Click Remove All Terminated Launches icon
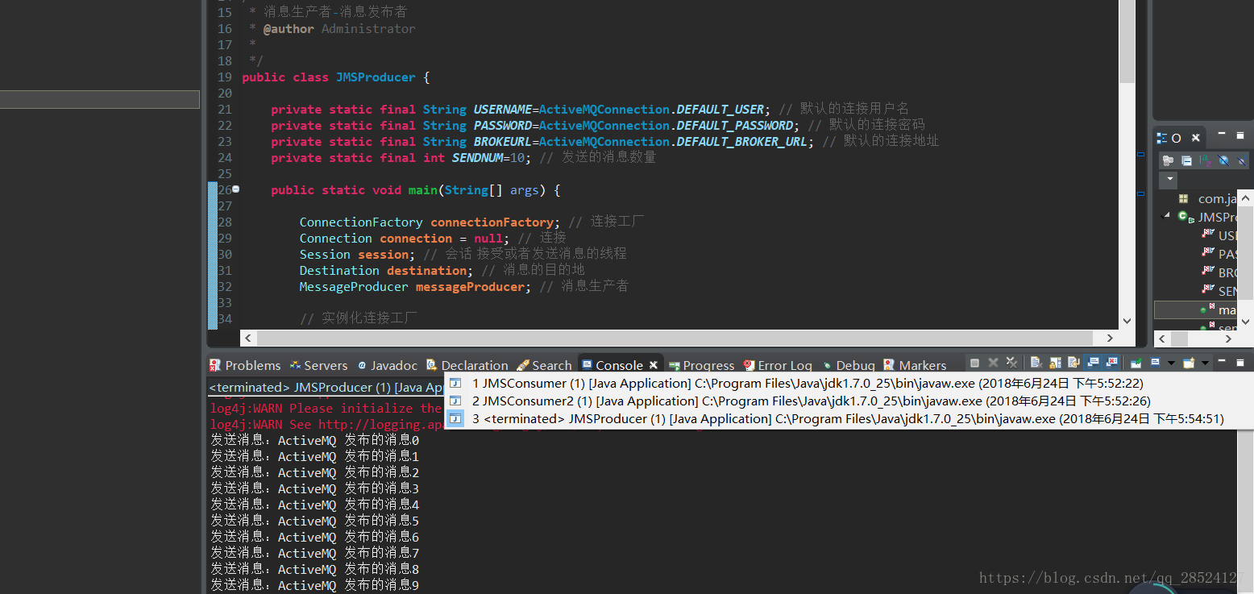This screenshot has width=1254, height=594. [x=1011, y=363]
